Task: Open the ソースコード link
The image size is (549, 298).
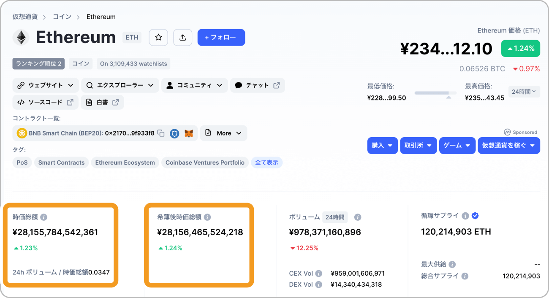Action: point(46,102)
